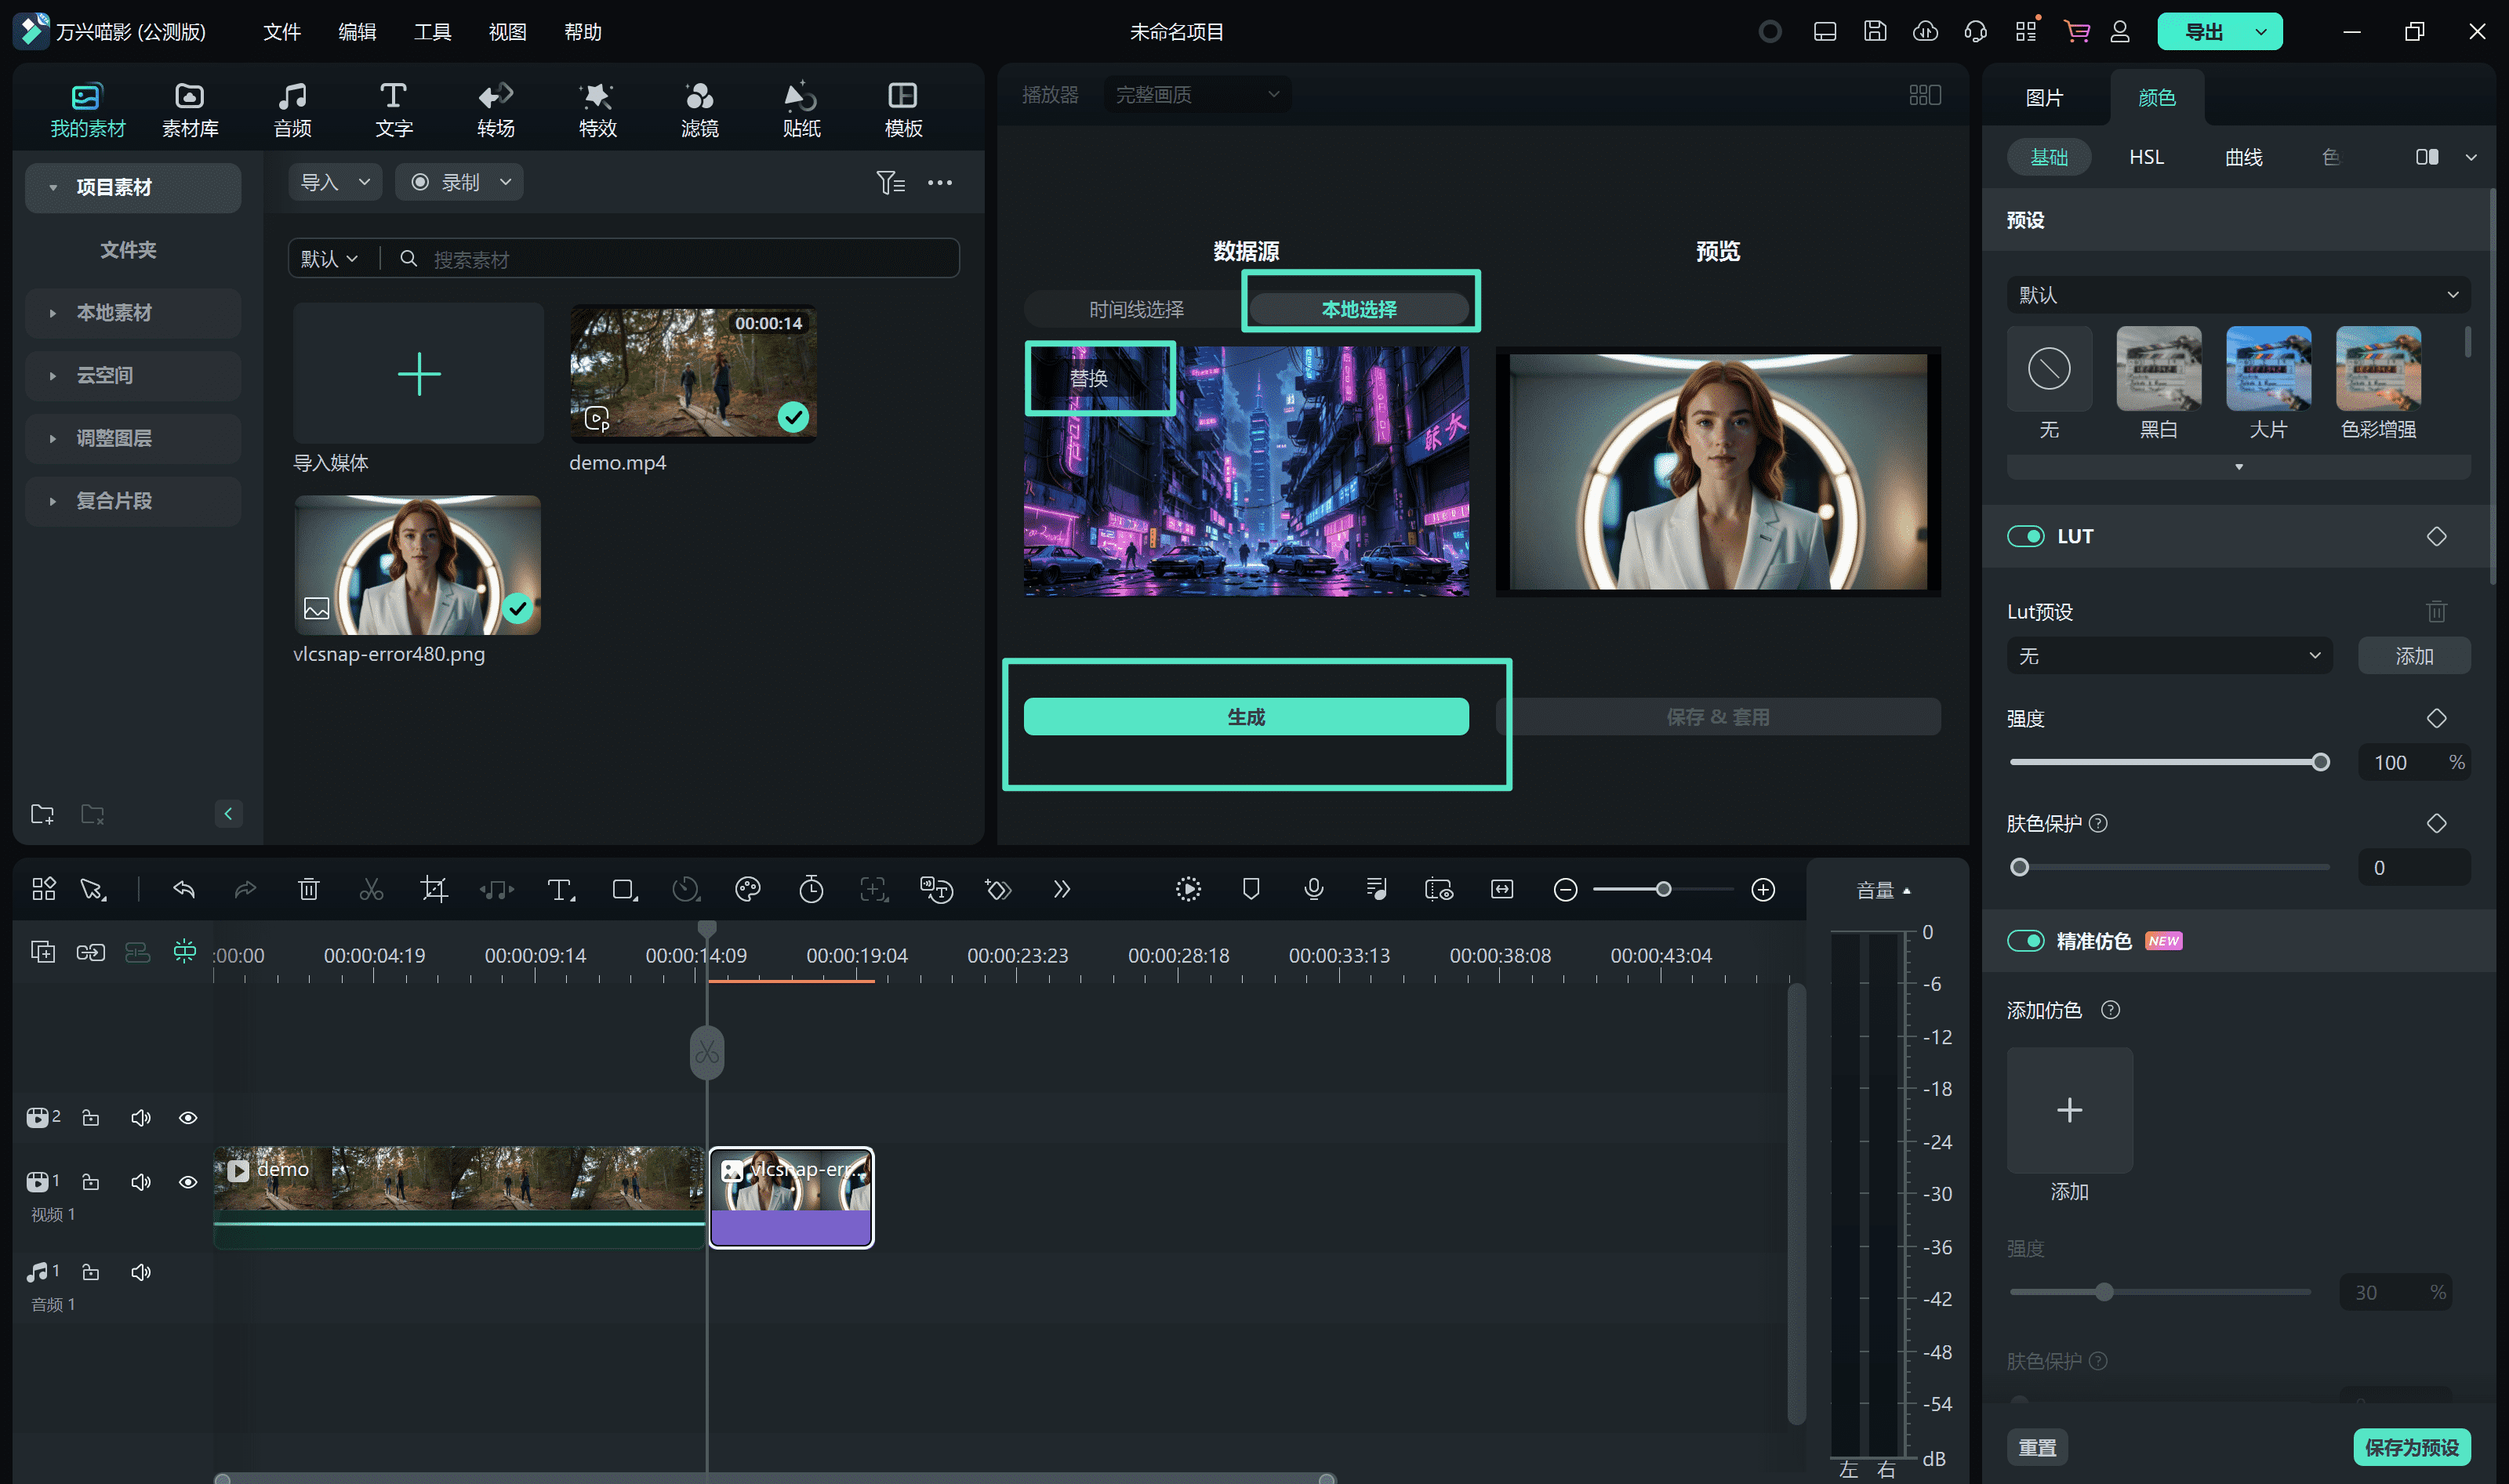Viewport: 2509px width, 1484px height.
Task: Open the 完整画质 quality dropdown
Action: tap(1196, 94)
